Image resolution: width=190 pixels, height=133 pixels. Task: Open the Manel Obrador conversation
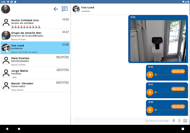coord(35,86)
